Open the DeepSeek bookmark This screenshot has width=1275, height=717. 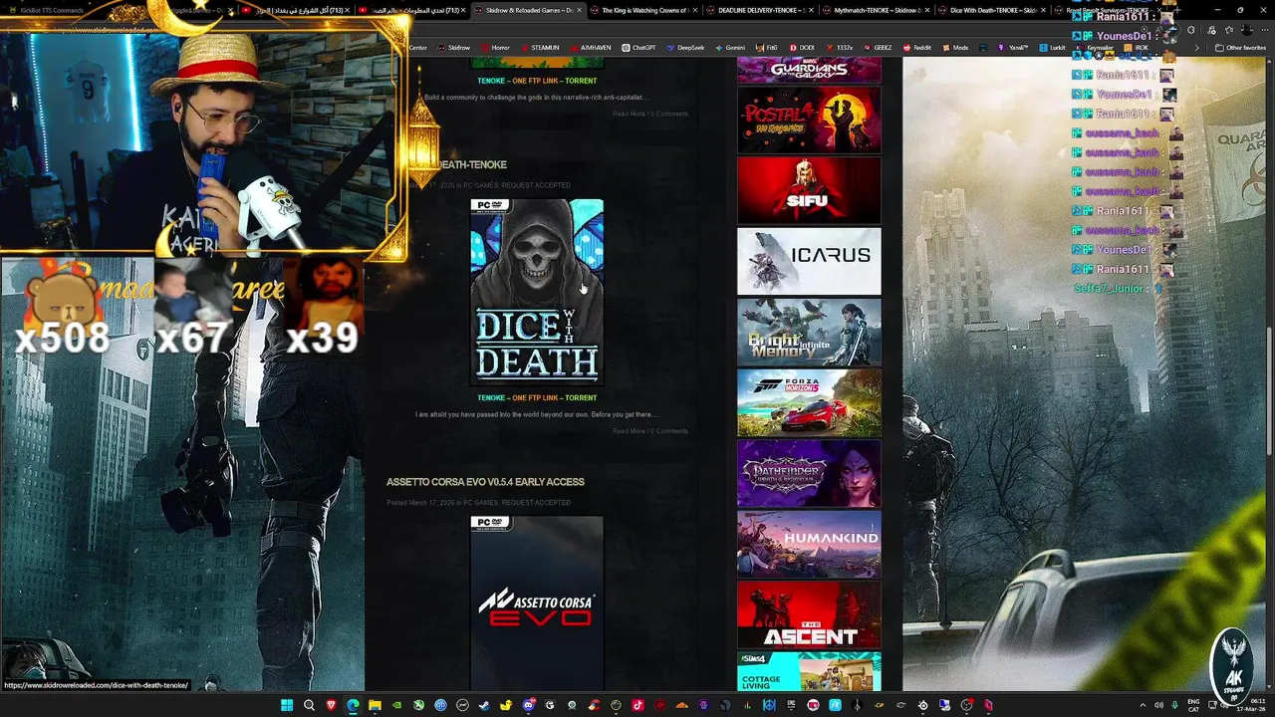coord(685,47)
